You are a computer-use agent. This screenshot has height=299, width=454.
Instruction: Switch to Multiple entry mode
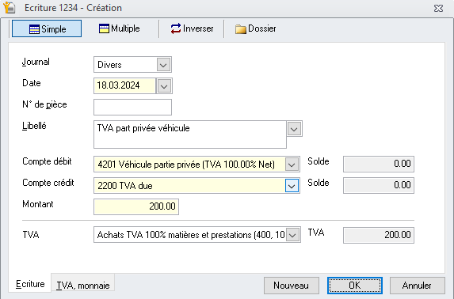pyautogui.click(x=120, y=28)
